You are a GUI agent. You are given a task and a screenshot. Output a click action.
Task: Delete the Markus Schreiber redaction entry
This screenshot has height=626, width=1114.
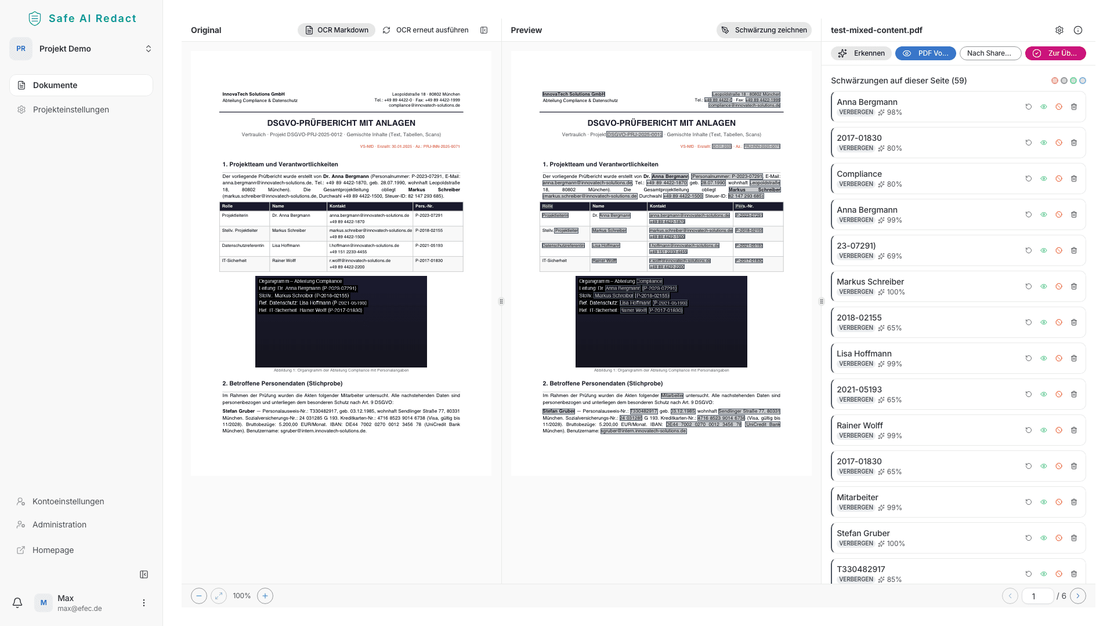tap(1074, 286)
